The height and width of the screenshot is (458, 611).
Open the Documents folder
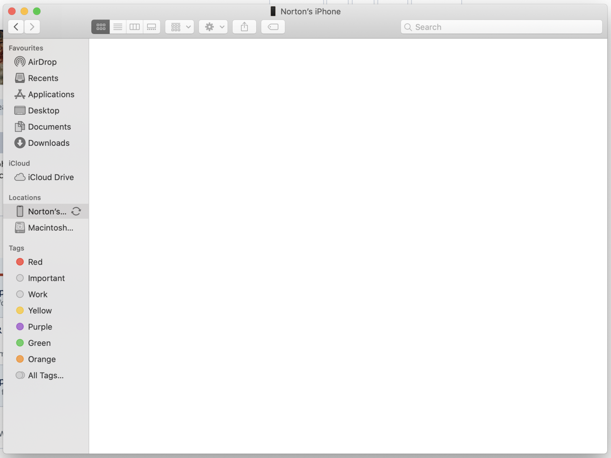point(46,127)
